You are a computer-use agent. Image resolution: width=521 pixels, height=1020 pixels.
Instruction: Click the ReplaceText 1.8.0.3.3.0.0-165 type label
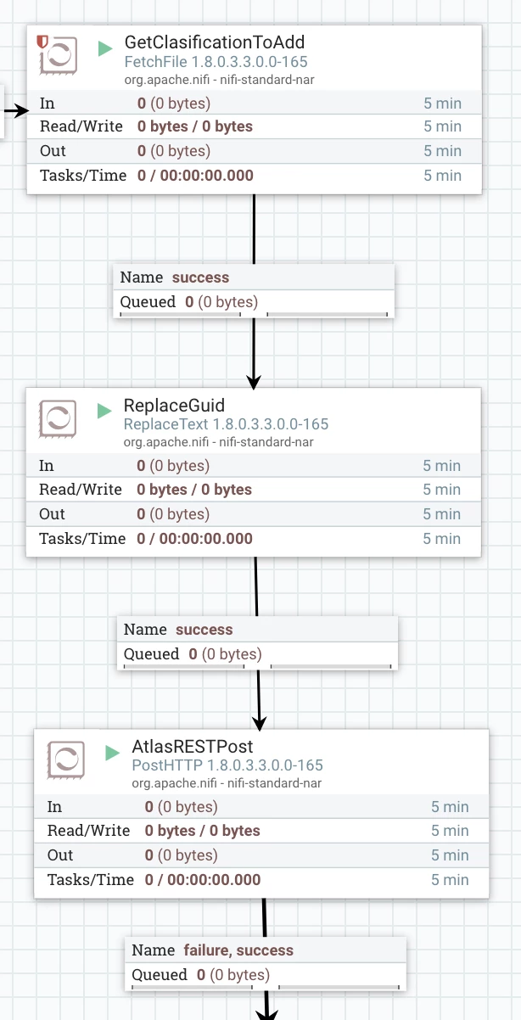226,424
